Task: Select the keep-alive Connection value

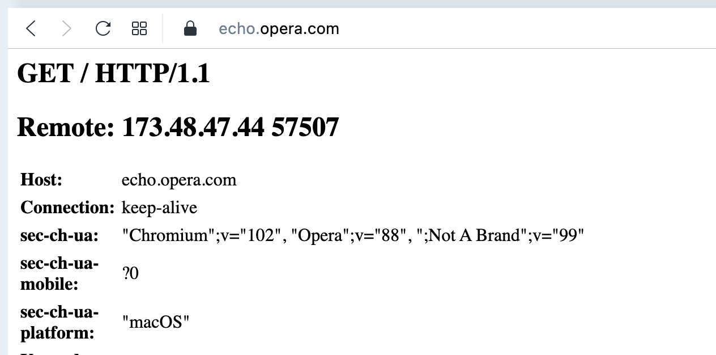Action: click(159, 208)
